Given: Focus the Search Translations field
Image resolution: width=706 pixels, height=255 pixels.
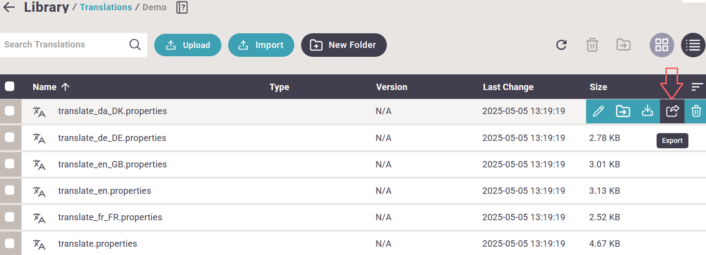Looking at the screenshot, I should pos(64,45).
